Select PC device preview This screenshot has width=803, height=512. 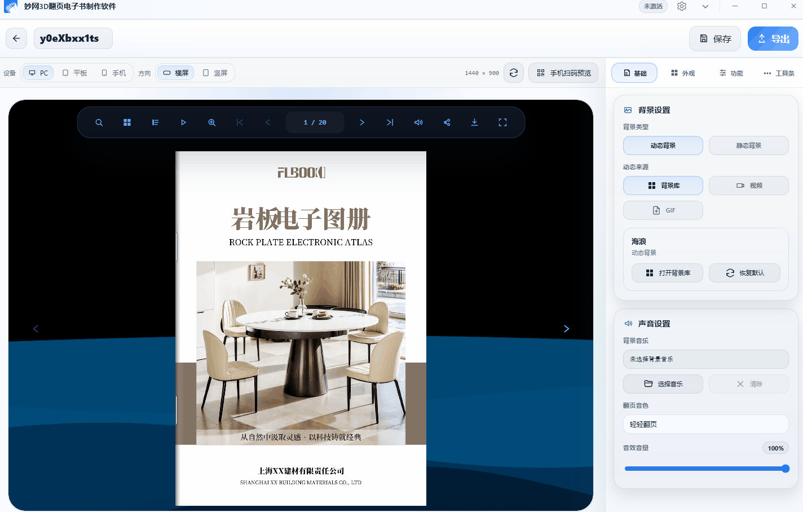click(38, 73)
